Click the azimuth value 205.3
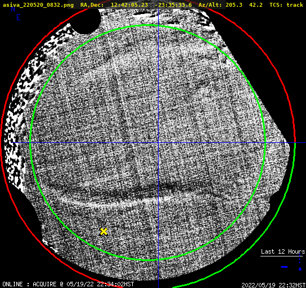The height and width of the screenshot is (288, 306). point(234,4)
